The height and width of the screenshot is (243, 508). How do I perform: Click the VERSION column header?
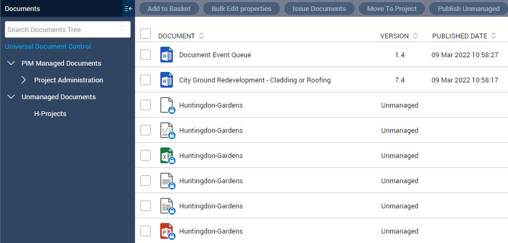[x=395, y=36]
